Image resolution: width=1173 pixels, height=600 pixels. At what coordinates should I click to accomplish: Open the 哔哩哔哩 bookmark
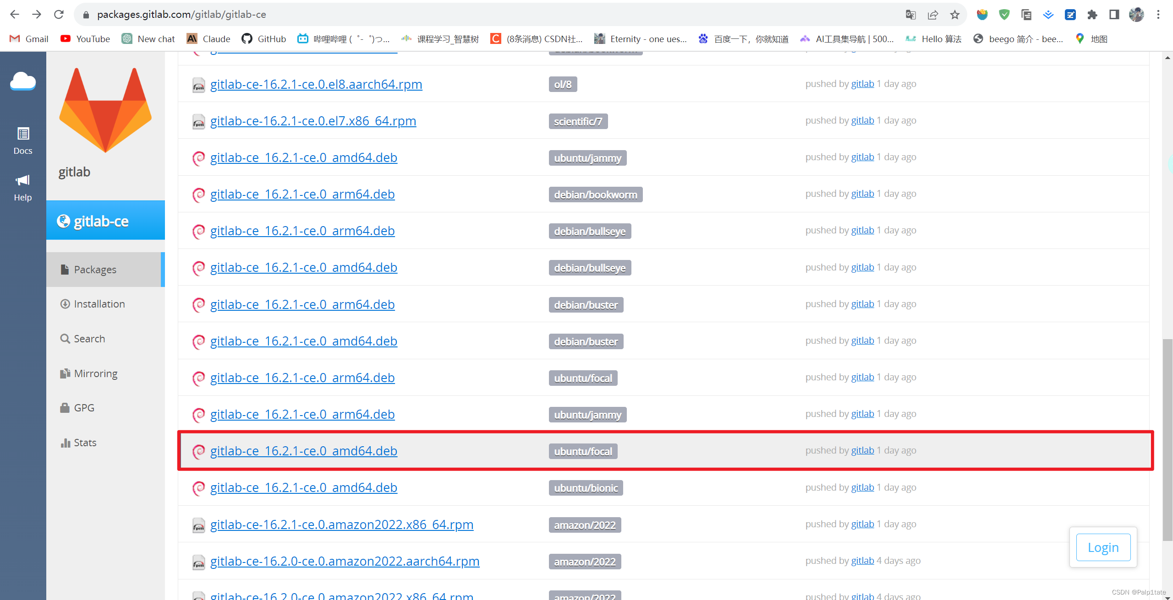pos(344,39)
